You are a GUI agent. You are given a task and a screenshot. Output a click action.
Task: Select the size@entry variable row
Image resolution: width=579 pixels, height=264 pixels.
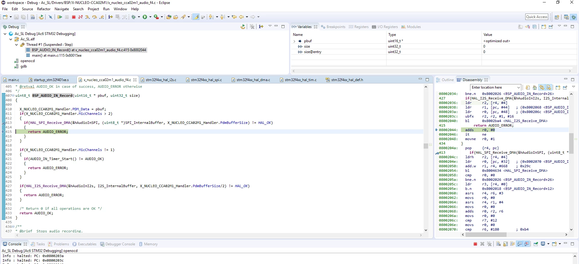coord(434,52)
